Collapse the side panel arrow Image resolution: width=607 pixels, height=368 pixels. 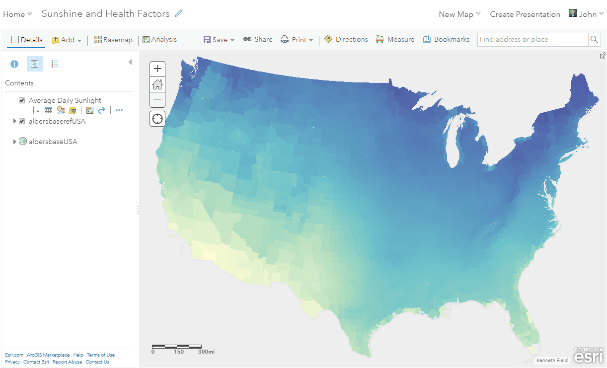(130, 62)
